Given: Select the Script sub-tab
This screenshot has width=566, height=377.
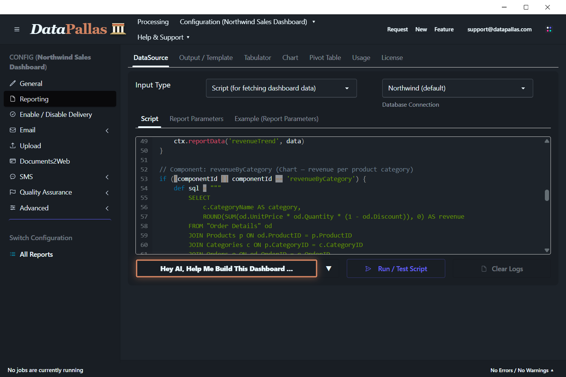Looking at the screenshot, I should click(149, 119).
